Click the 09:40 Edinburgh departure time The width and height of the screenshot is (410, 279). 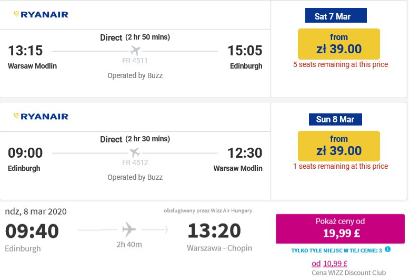(32, 231)
